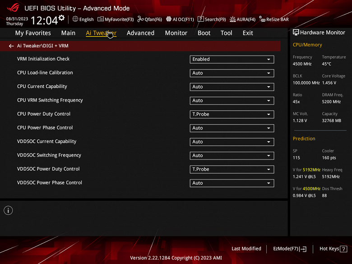Open CPU Power Phase Control dropdown
The image size is (352, 264).
coord(232,128)
